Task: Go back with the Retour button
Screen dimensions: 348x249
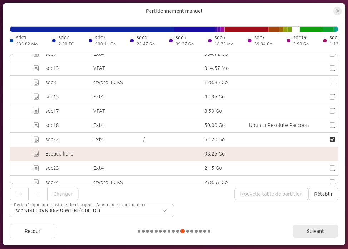Action: [33, 231]
